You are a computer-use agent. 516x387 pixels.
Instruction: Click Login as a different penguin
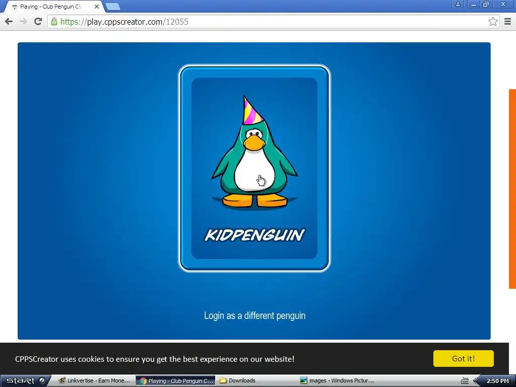click(254, 315)
